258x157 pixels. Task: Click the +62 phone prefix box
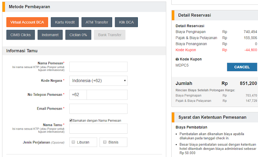78,95
